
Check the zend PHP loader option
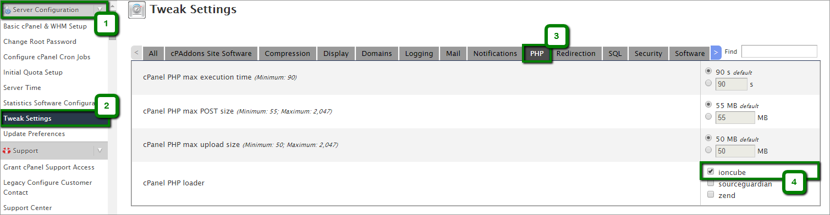pyautogui.click(x=711, y=195)
